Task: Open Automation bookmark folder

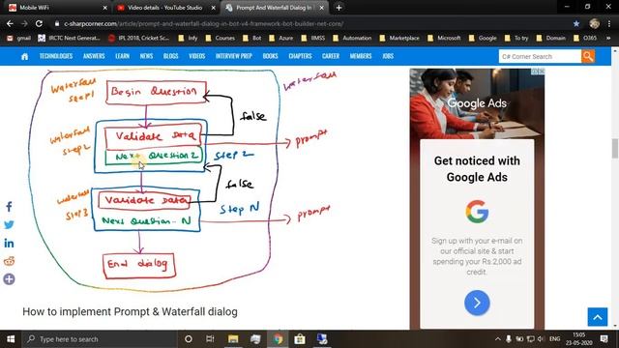Action: point(352,39)
